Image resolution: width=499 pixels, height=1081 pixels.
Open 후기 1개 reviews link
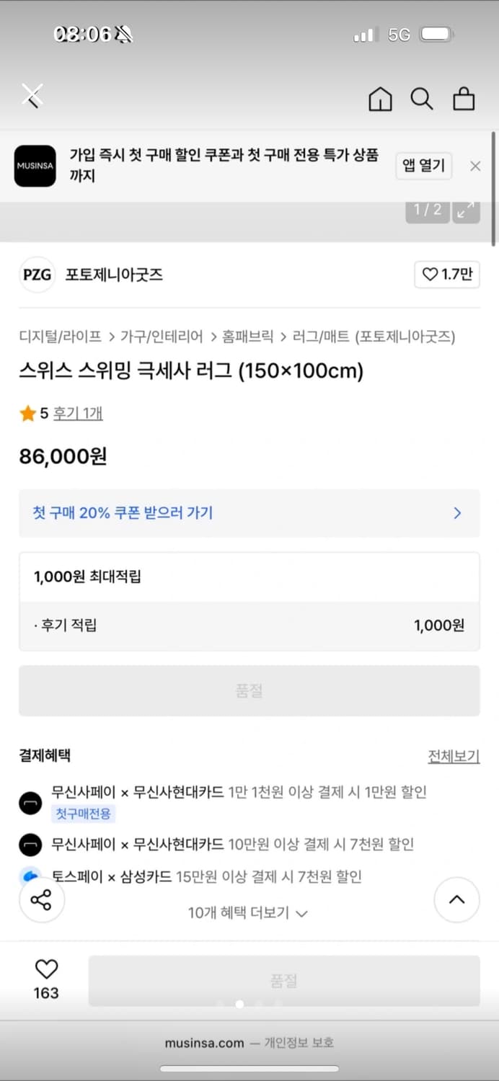78,414
